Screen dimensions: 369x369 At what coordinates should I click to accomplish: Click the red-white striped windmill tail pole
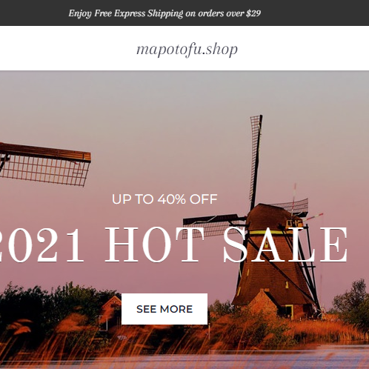point(313,217)
